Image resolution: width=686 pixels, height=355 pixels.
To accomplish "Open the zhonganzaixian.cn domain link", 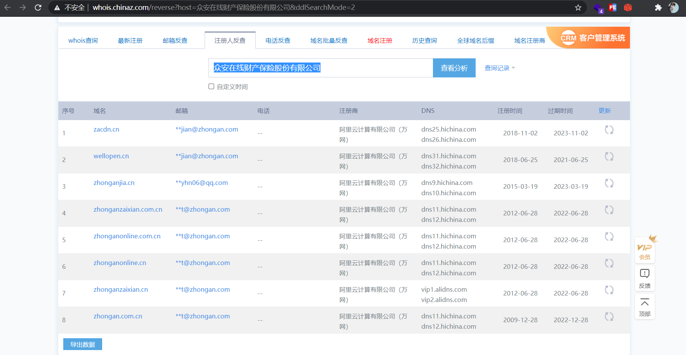I will 121,290.
